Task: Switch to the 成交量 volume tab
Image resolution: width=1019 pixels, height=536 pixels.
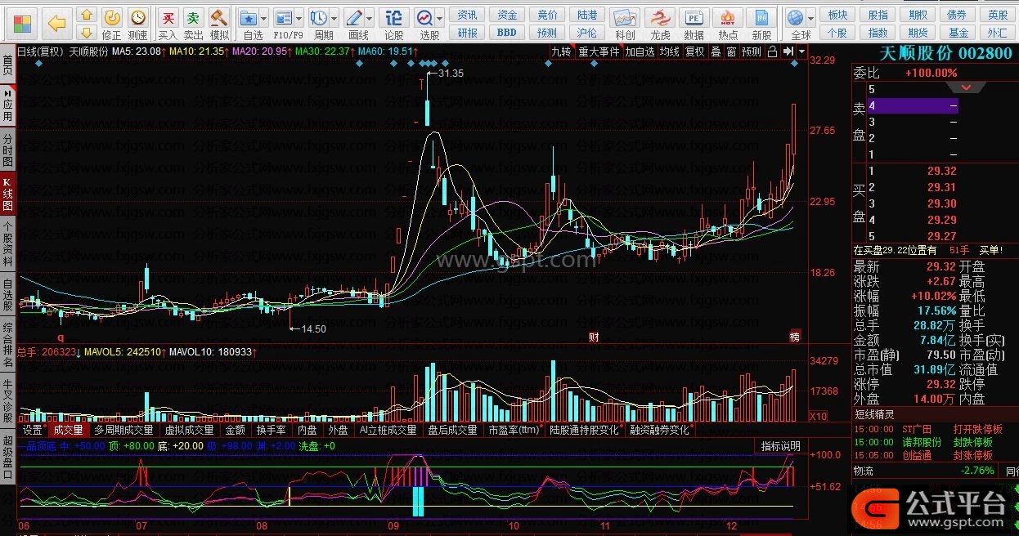Action: click(x=68, y=430)
